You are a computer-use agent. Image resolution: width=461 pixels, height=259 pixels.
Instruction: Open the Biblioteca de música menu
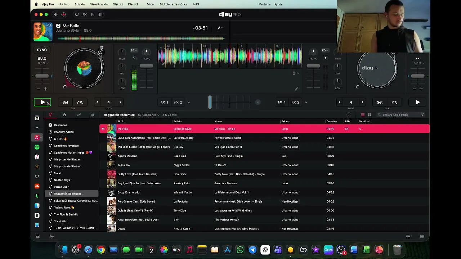pyautogui.click(x=174, y=4)
